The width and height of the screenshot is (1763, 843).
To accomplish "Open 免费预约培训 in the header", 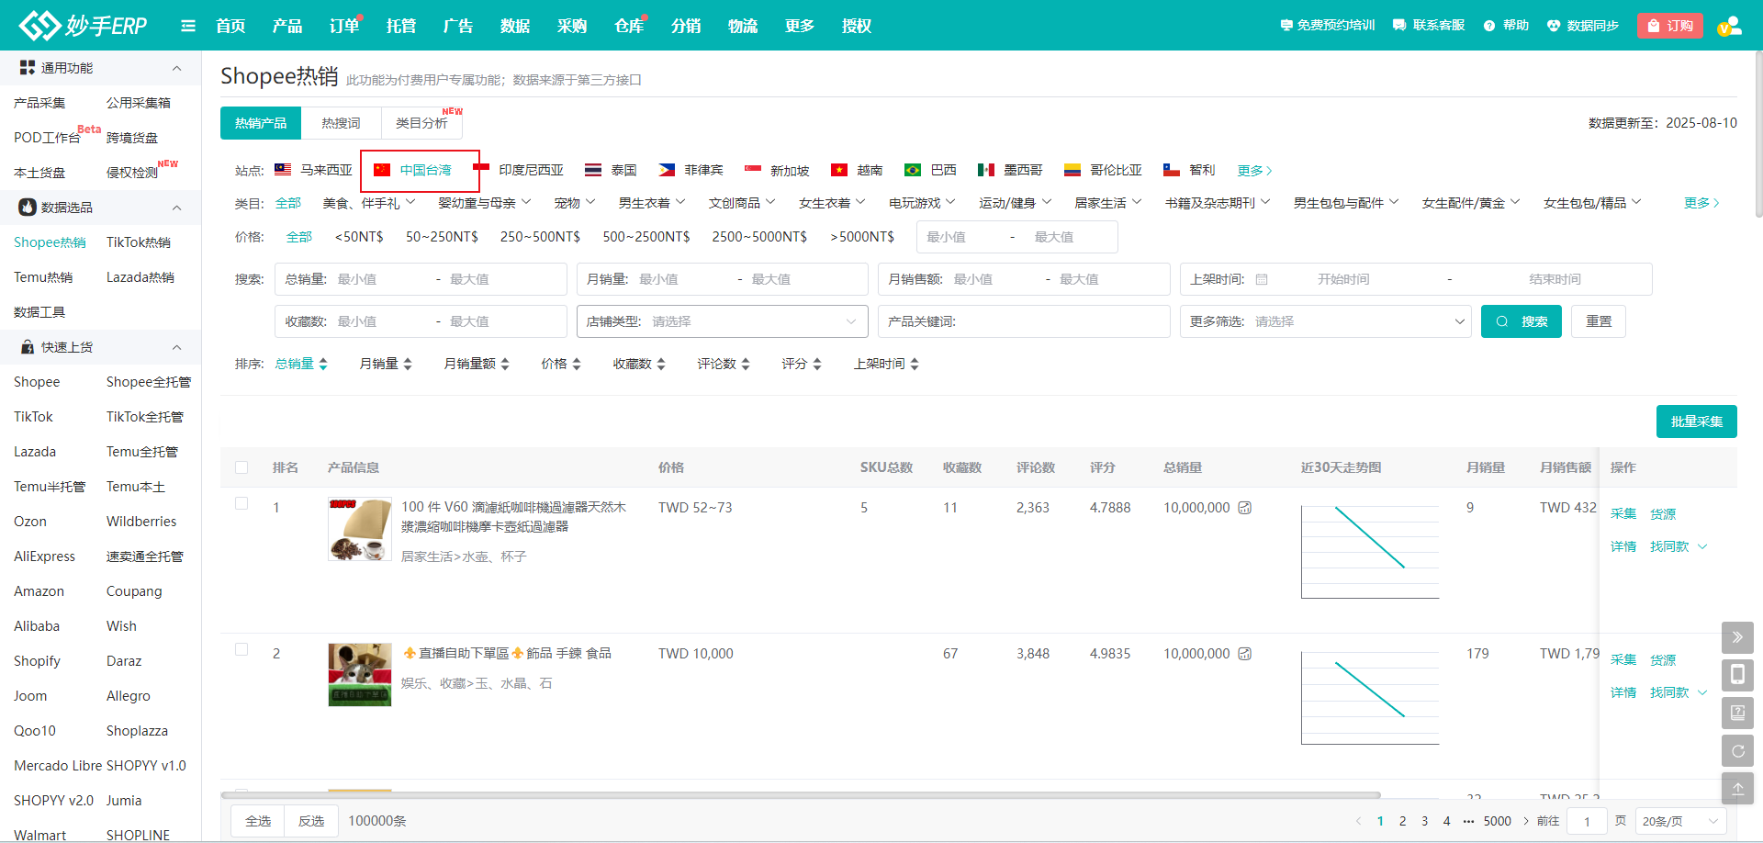I will [1327, 26].
